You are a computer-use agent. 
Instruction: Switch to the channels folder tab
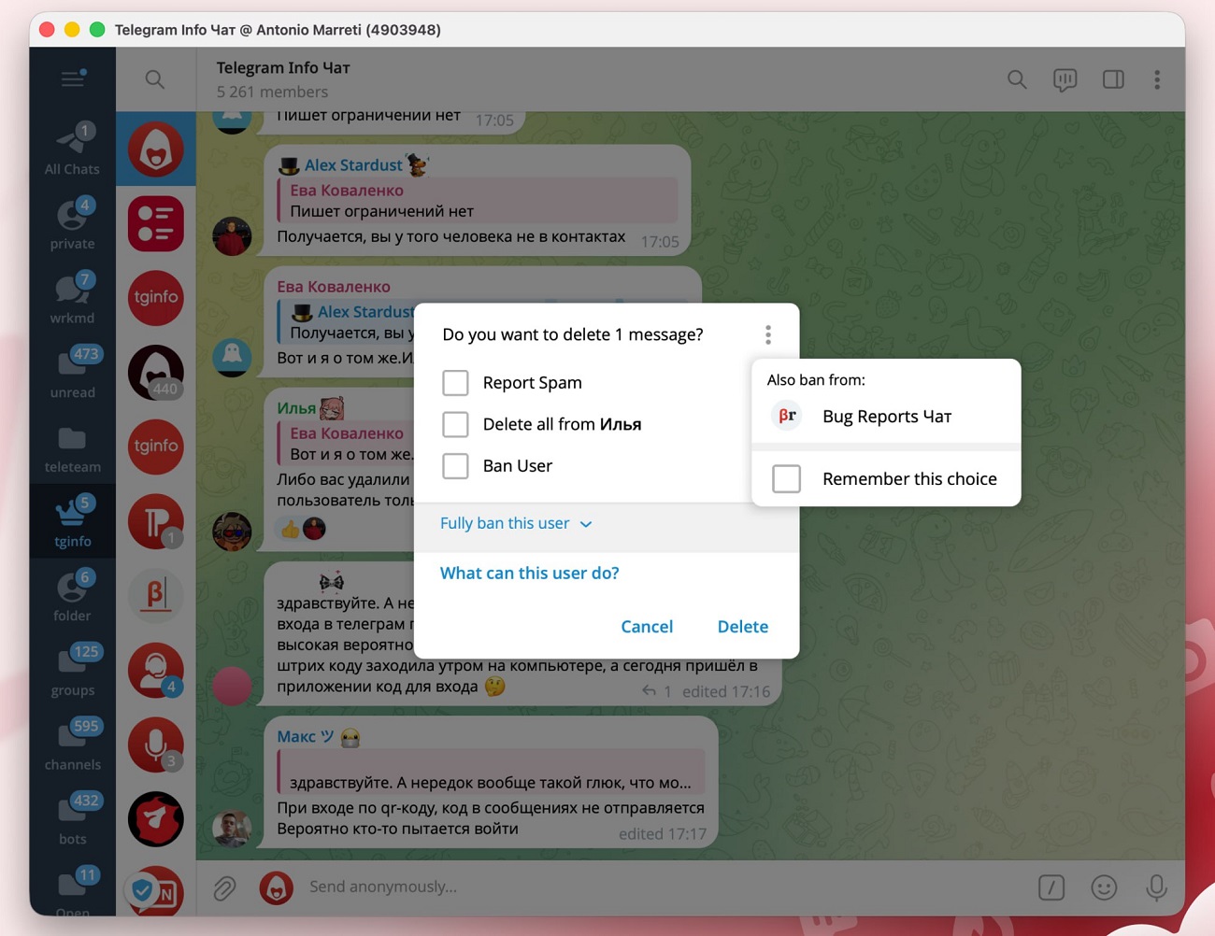[73, 745]
